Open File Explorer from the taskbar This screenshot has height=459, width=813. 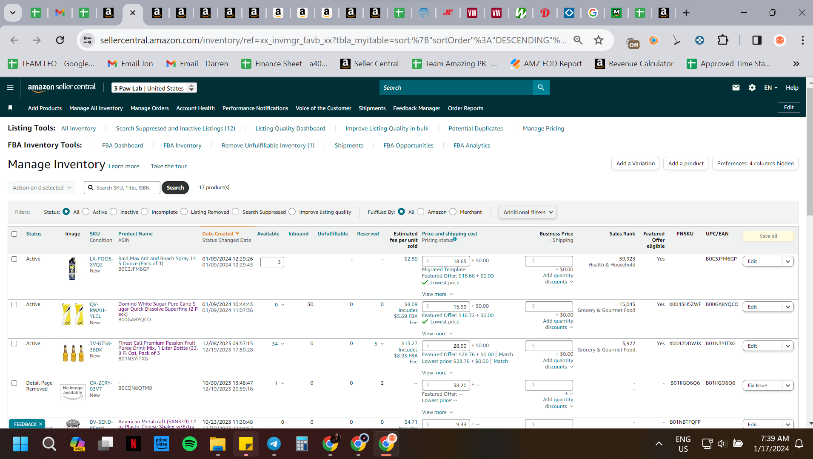pos(217,444)
